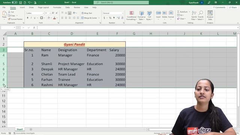Toggle Bottom Align in the Alignment group
Screen dimensions: 240x135
click(70, 13)
